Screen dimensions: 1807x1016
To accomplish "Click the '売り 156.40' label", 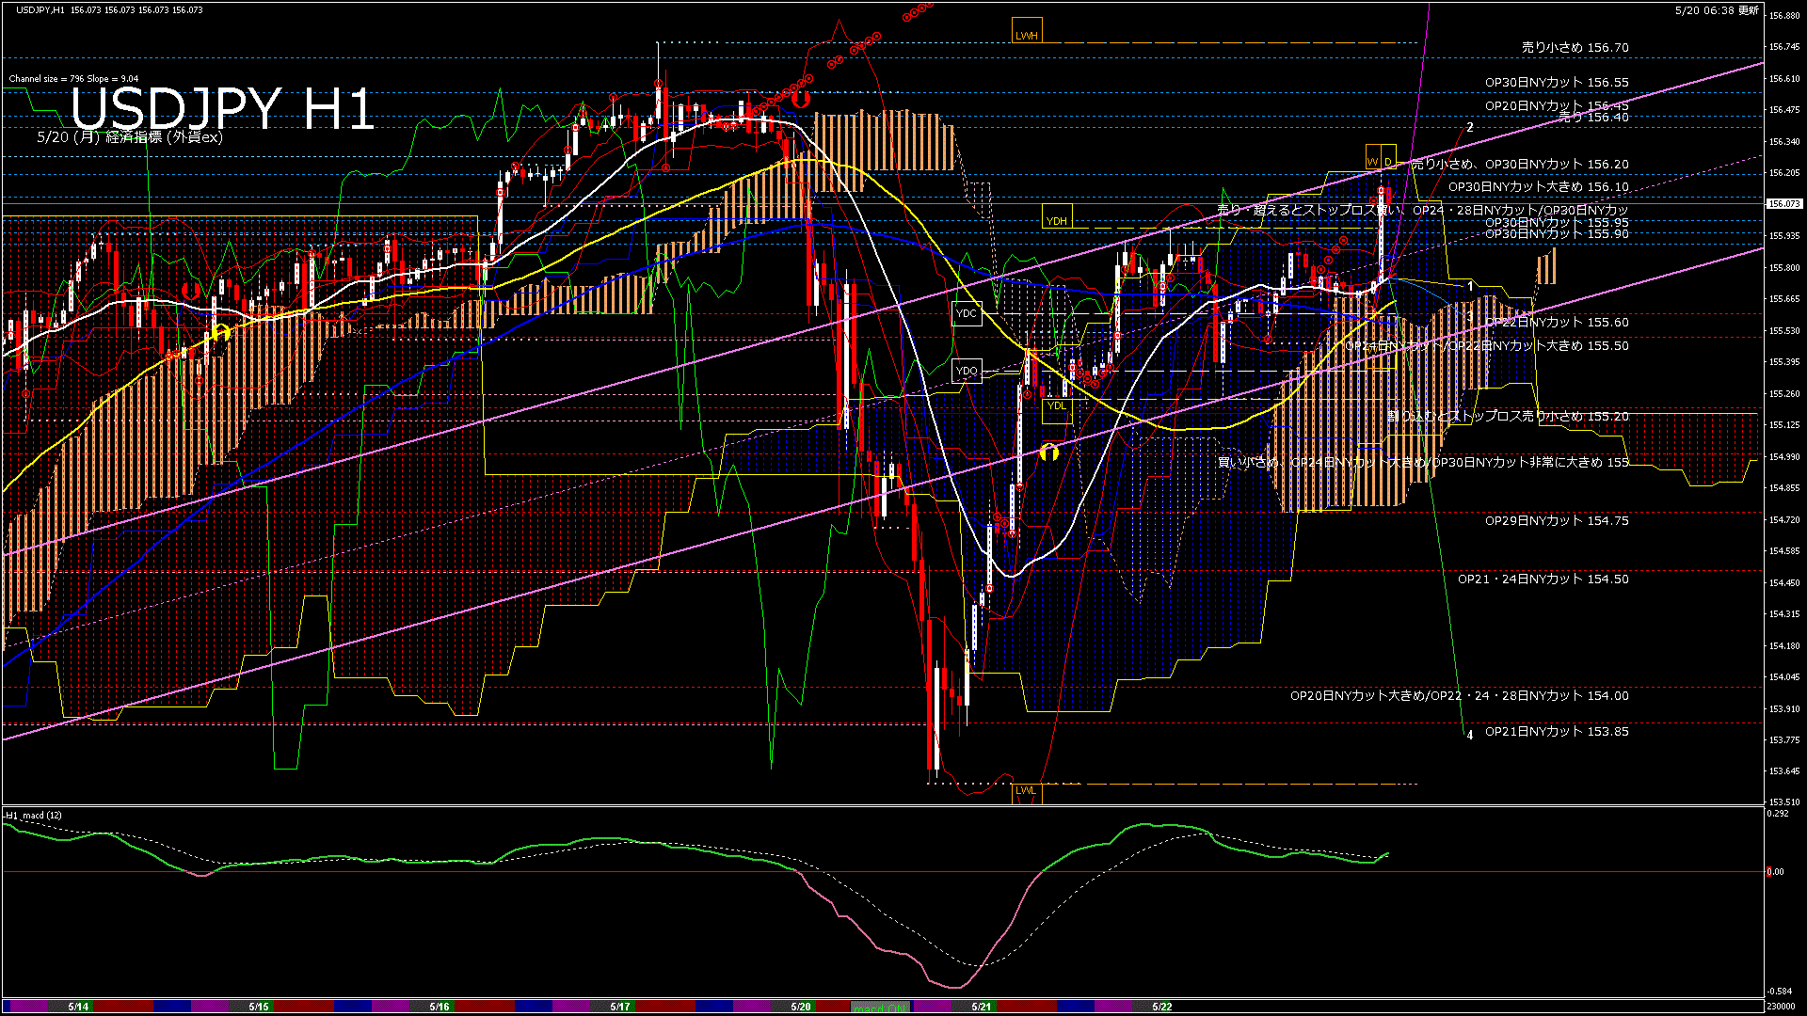I will pos(1594,118).
